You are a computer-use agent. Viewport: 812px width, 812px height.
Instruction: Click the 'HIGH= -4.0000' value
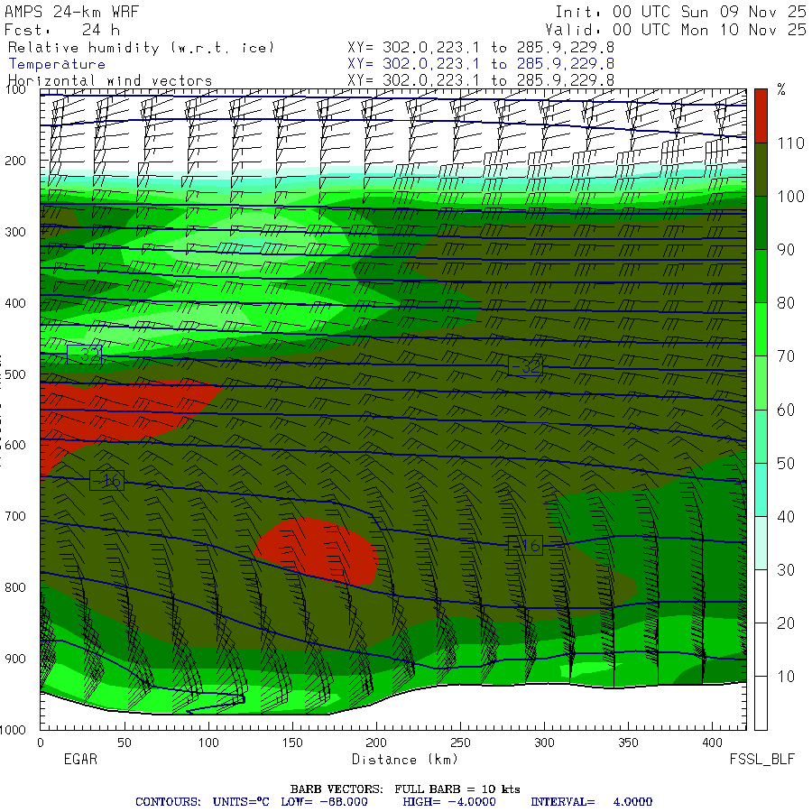coord(449,802)
